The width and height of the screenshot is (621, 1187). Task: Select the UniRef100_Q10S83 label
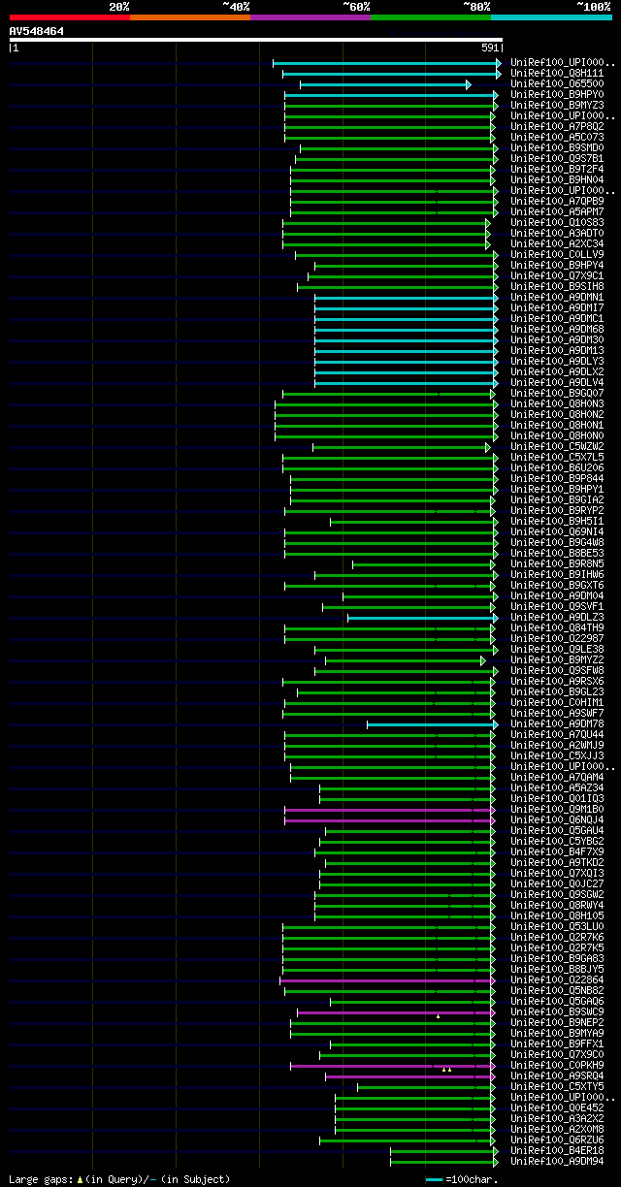557,222
